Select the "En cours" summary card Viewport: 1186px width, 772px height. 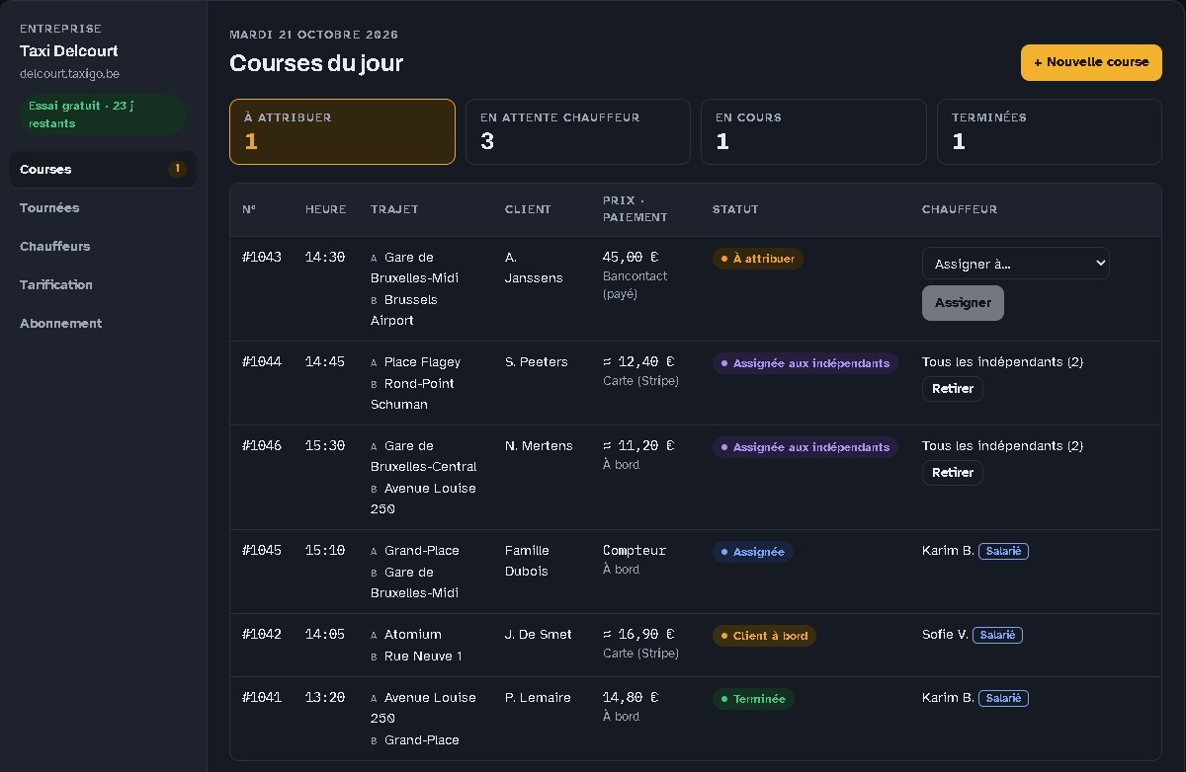click(x=813, y=131)
